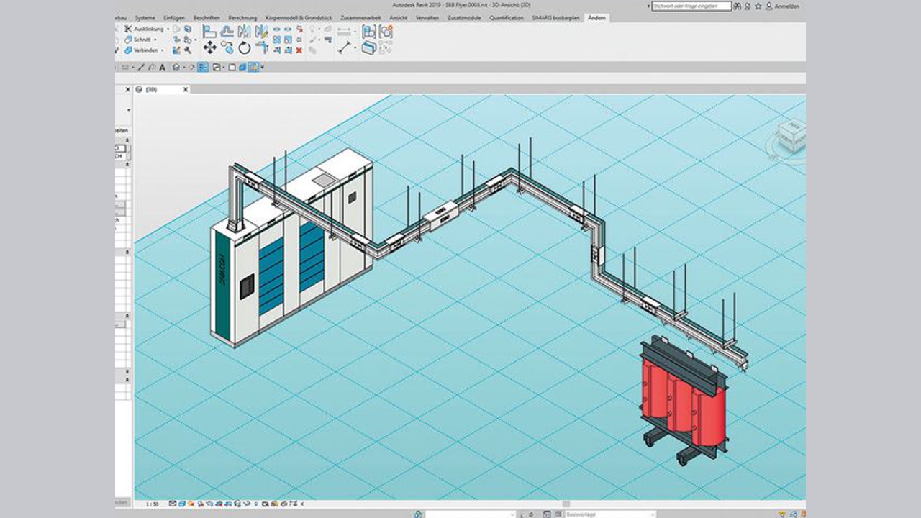Select the Align tool in ribbon

click(209, 31)
